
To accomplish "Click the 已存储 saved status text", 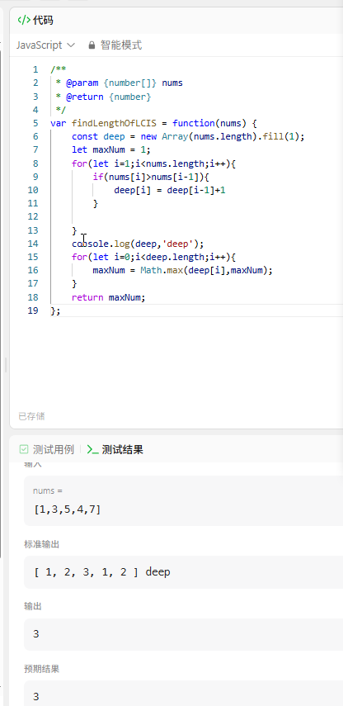I will [31, 416].
